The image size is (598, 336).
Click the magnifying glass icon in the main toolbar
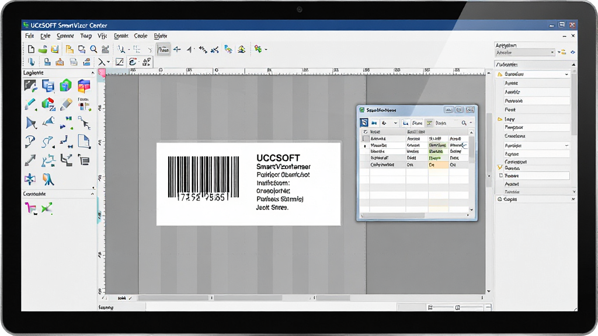tap(93, 49)
